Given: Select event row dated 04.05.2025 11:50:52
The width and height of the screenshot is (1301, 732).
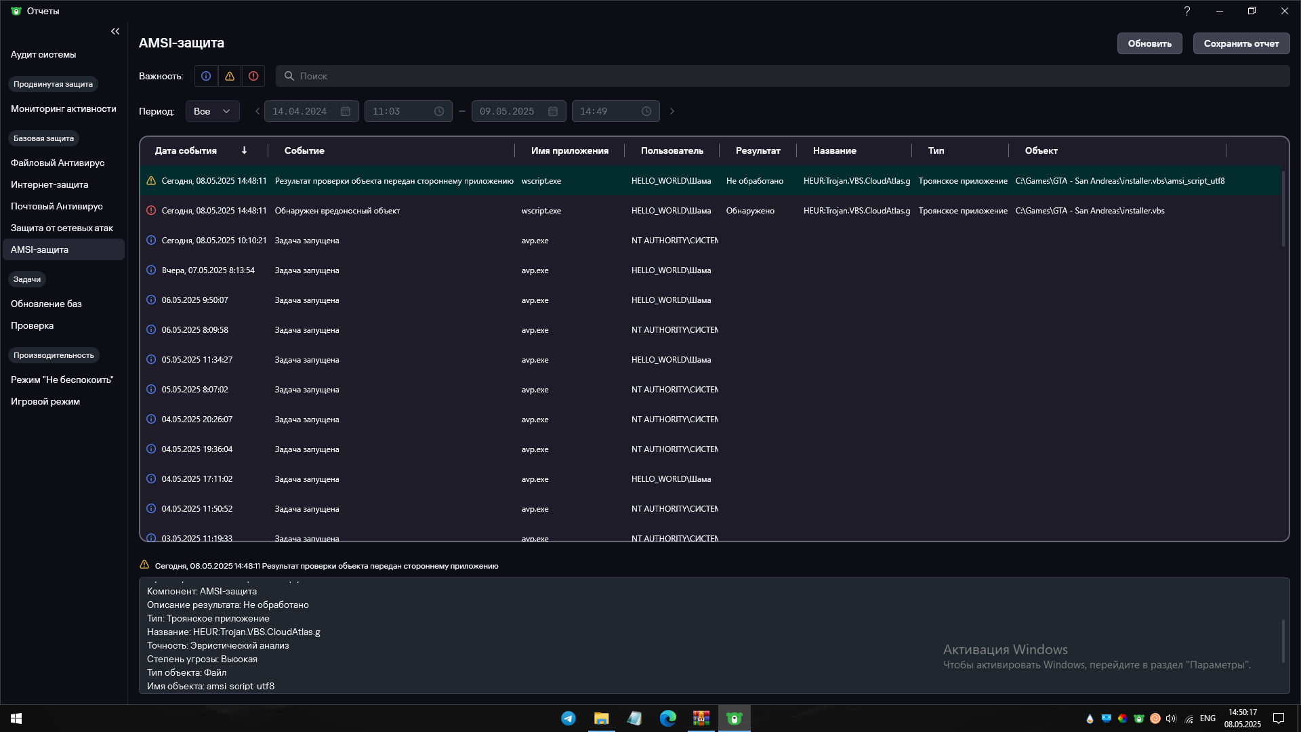Looking at the screenshot, I should [x=711, y=509].
